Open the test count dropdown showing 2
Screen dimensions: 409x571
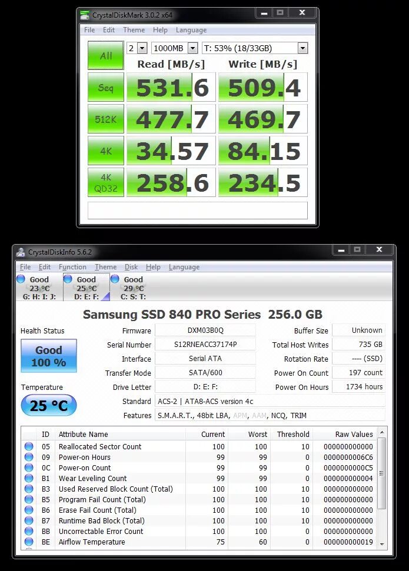142,48
